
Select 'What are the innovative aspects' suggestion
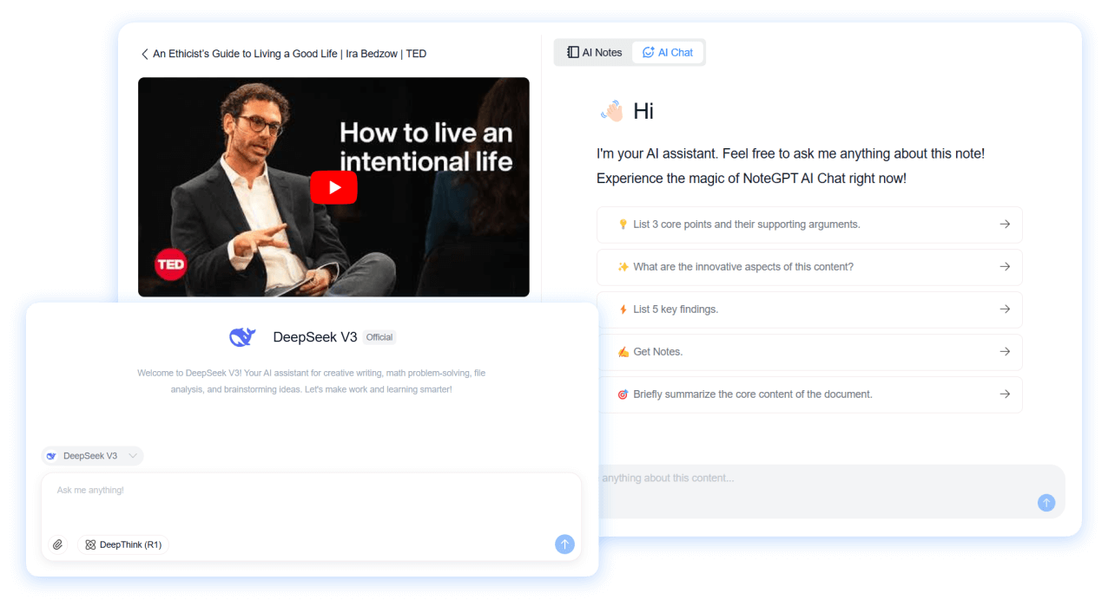(809, 267)
